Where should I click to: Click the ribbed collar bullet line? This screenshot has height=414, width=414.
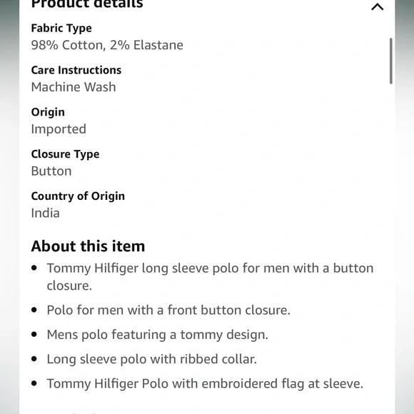coord(152,359)
